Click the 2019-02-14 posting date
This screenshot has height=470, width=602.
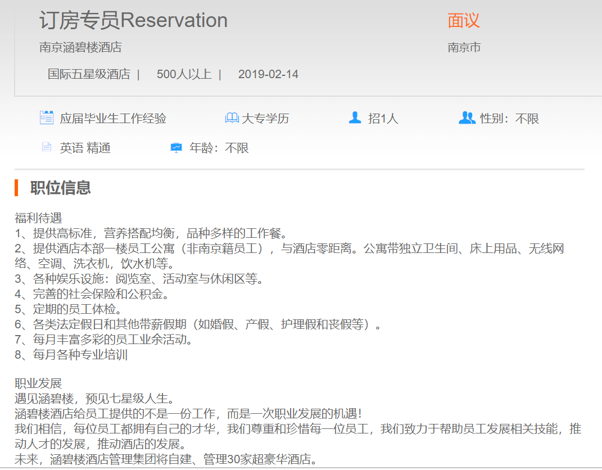pyautogui.click(x=268, y=74)
